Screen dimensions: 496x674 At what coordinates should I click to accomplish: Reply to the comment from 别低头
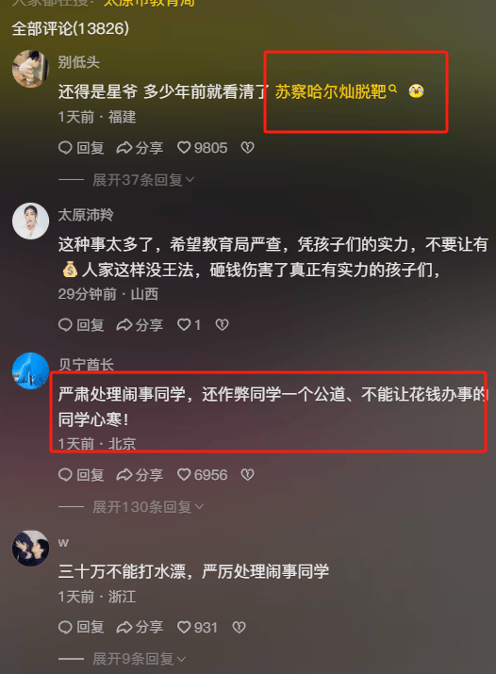(x=81, y=148)
